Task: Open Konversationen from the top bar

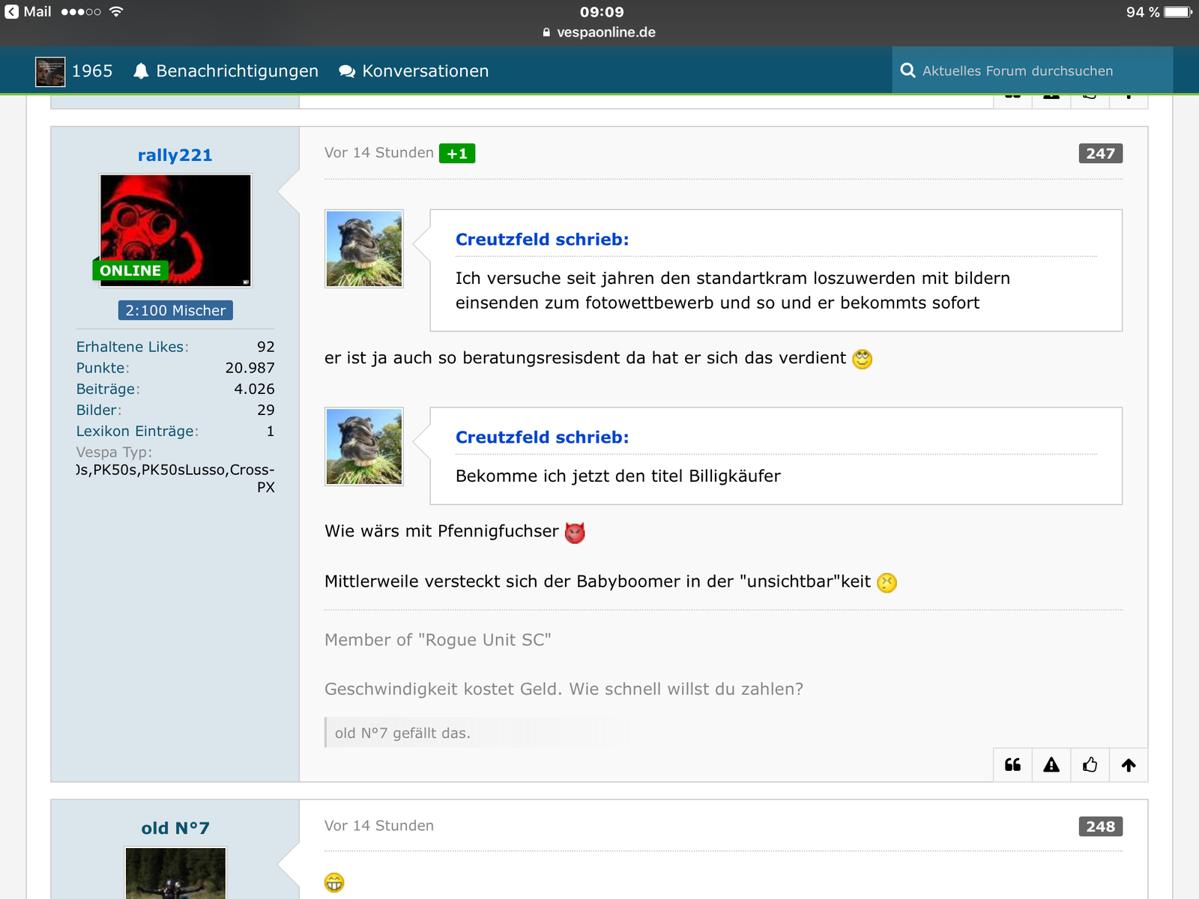Action: tap(414, 71)
